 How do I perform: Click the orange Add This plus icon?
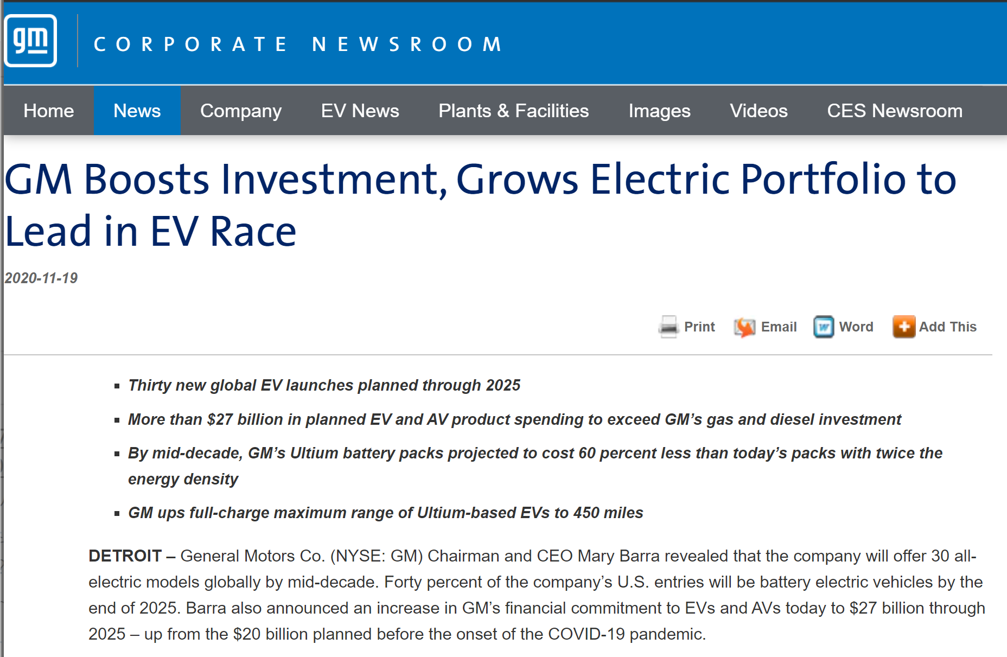(904, 327)
